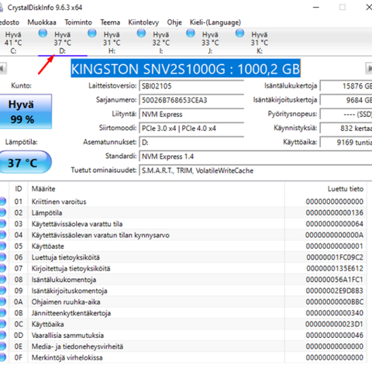Click the Liityntä field NVM Express
This screenshot has width=372, height=372.
tap(191, 114)
